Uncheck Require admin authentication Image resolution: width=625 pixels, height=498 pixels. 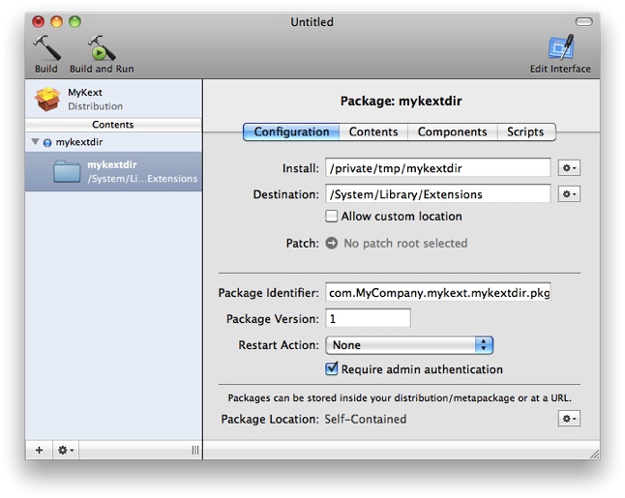[x=332, y=369]
